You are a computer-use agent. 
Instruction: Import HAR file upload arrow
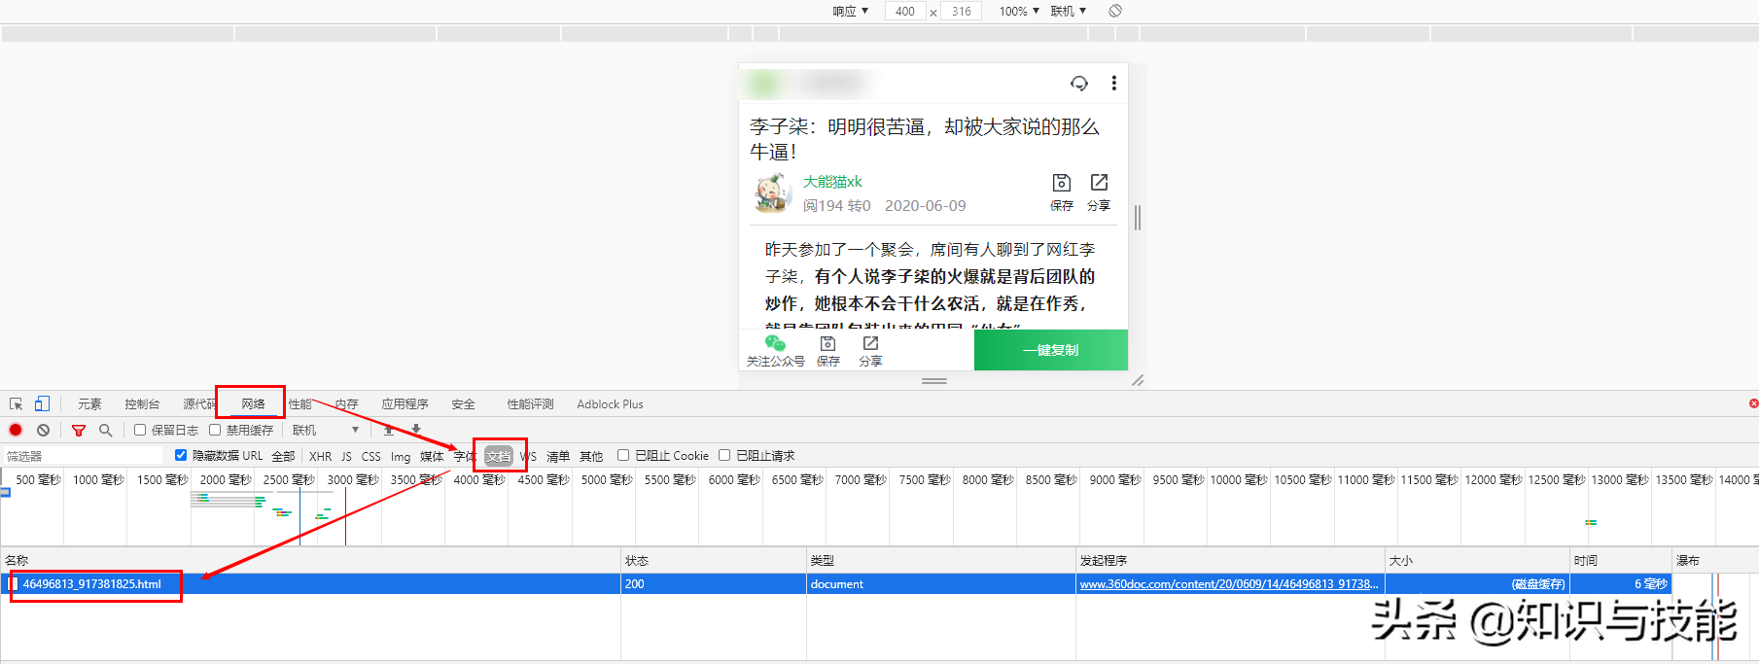(x=388, y=429)
